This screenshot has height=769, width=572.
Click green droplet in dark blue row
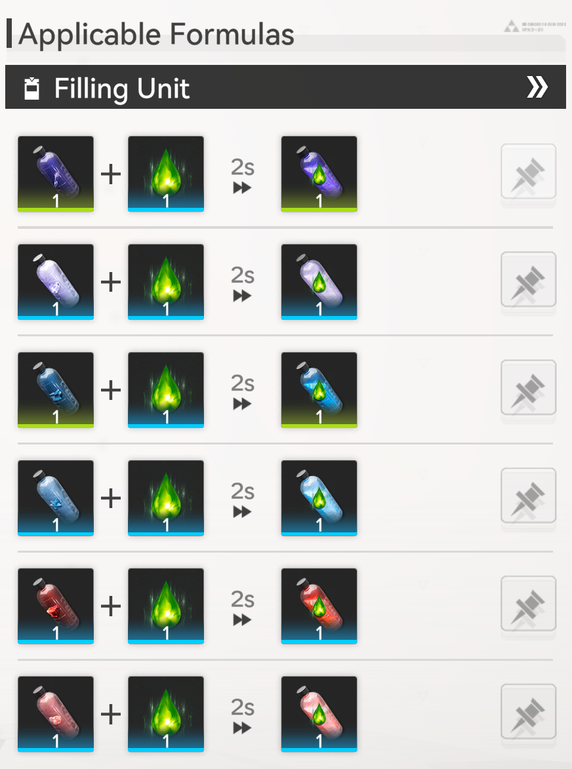(166, 390)
